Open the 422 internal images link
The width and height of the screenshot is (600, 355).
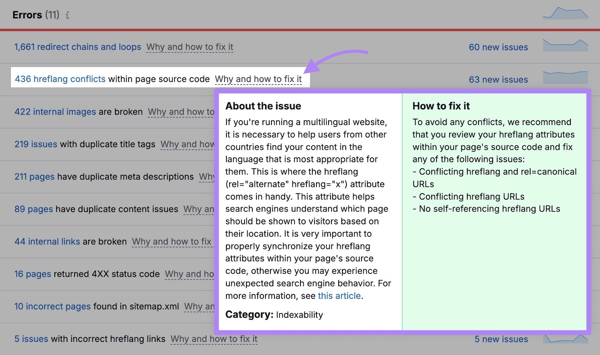[x=55, y=112]
